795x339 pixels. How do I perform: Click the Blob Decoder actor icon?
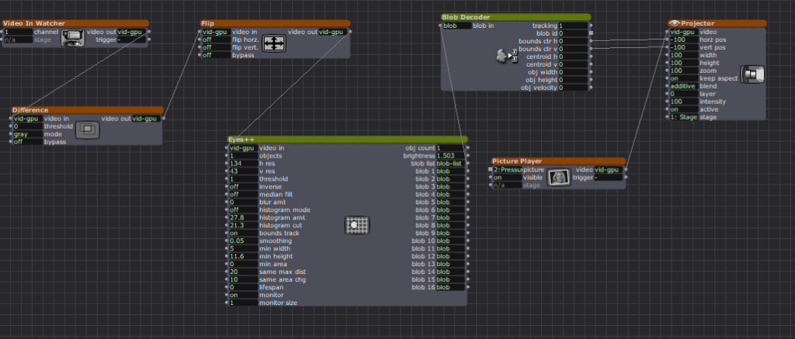pos(508,57)
